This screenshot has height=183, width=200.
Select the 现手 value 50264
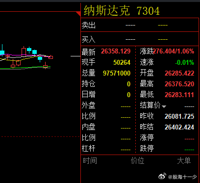pyautogui.click(x=122, y=62)
